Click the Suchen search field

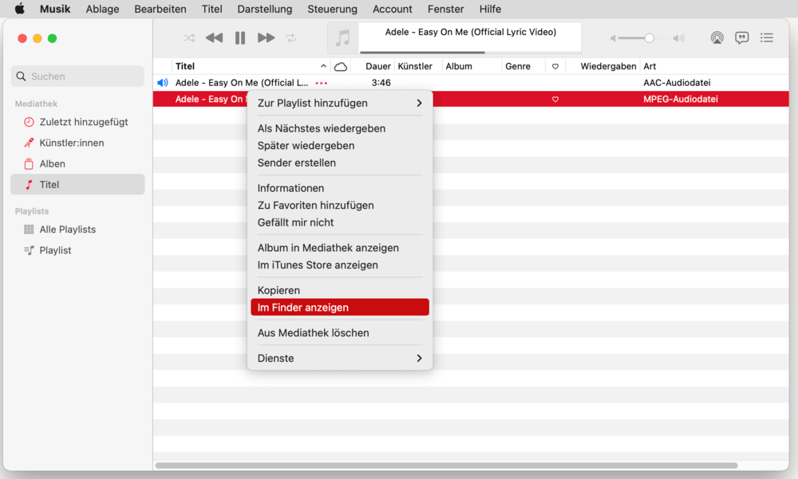(x=77, y=77)
